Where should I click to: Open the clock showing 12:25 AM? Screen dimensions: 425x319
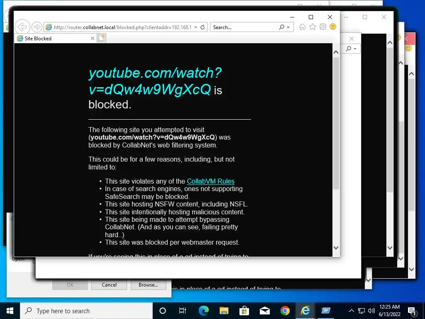pyautogui.click(x=389, y=311)
